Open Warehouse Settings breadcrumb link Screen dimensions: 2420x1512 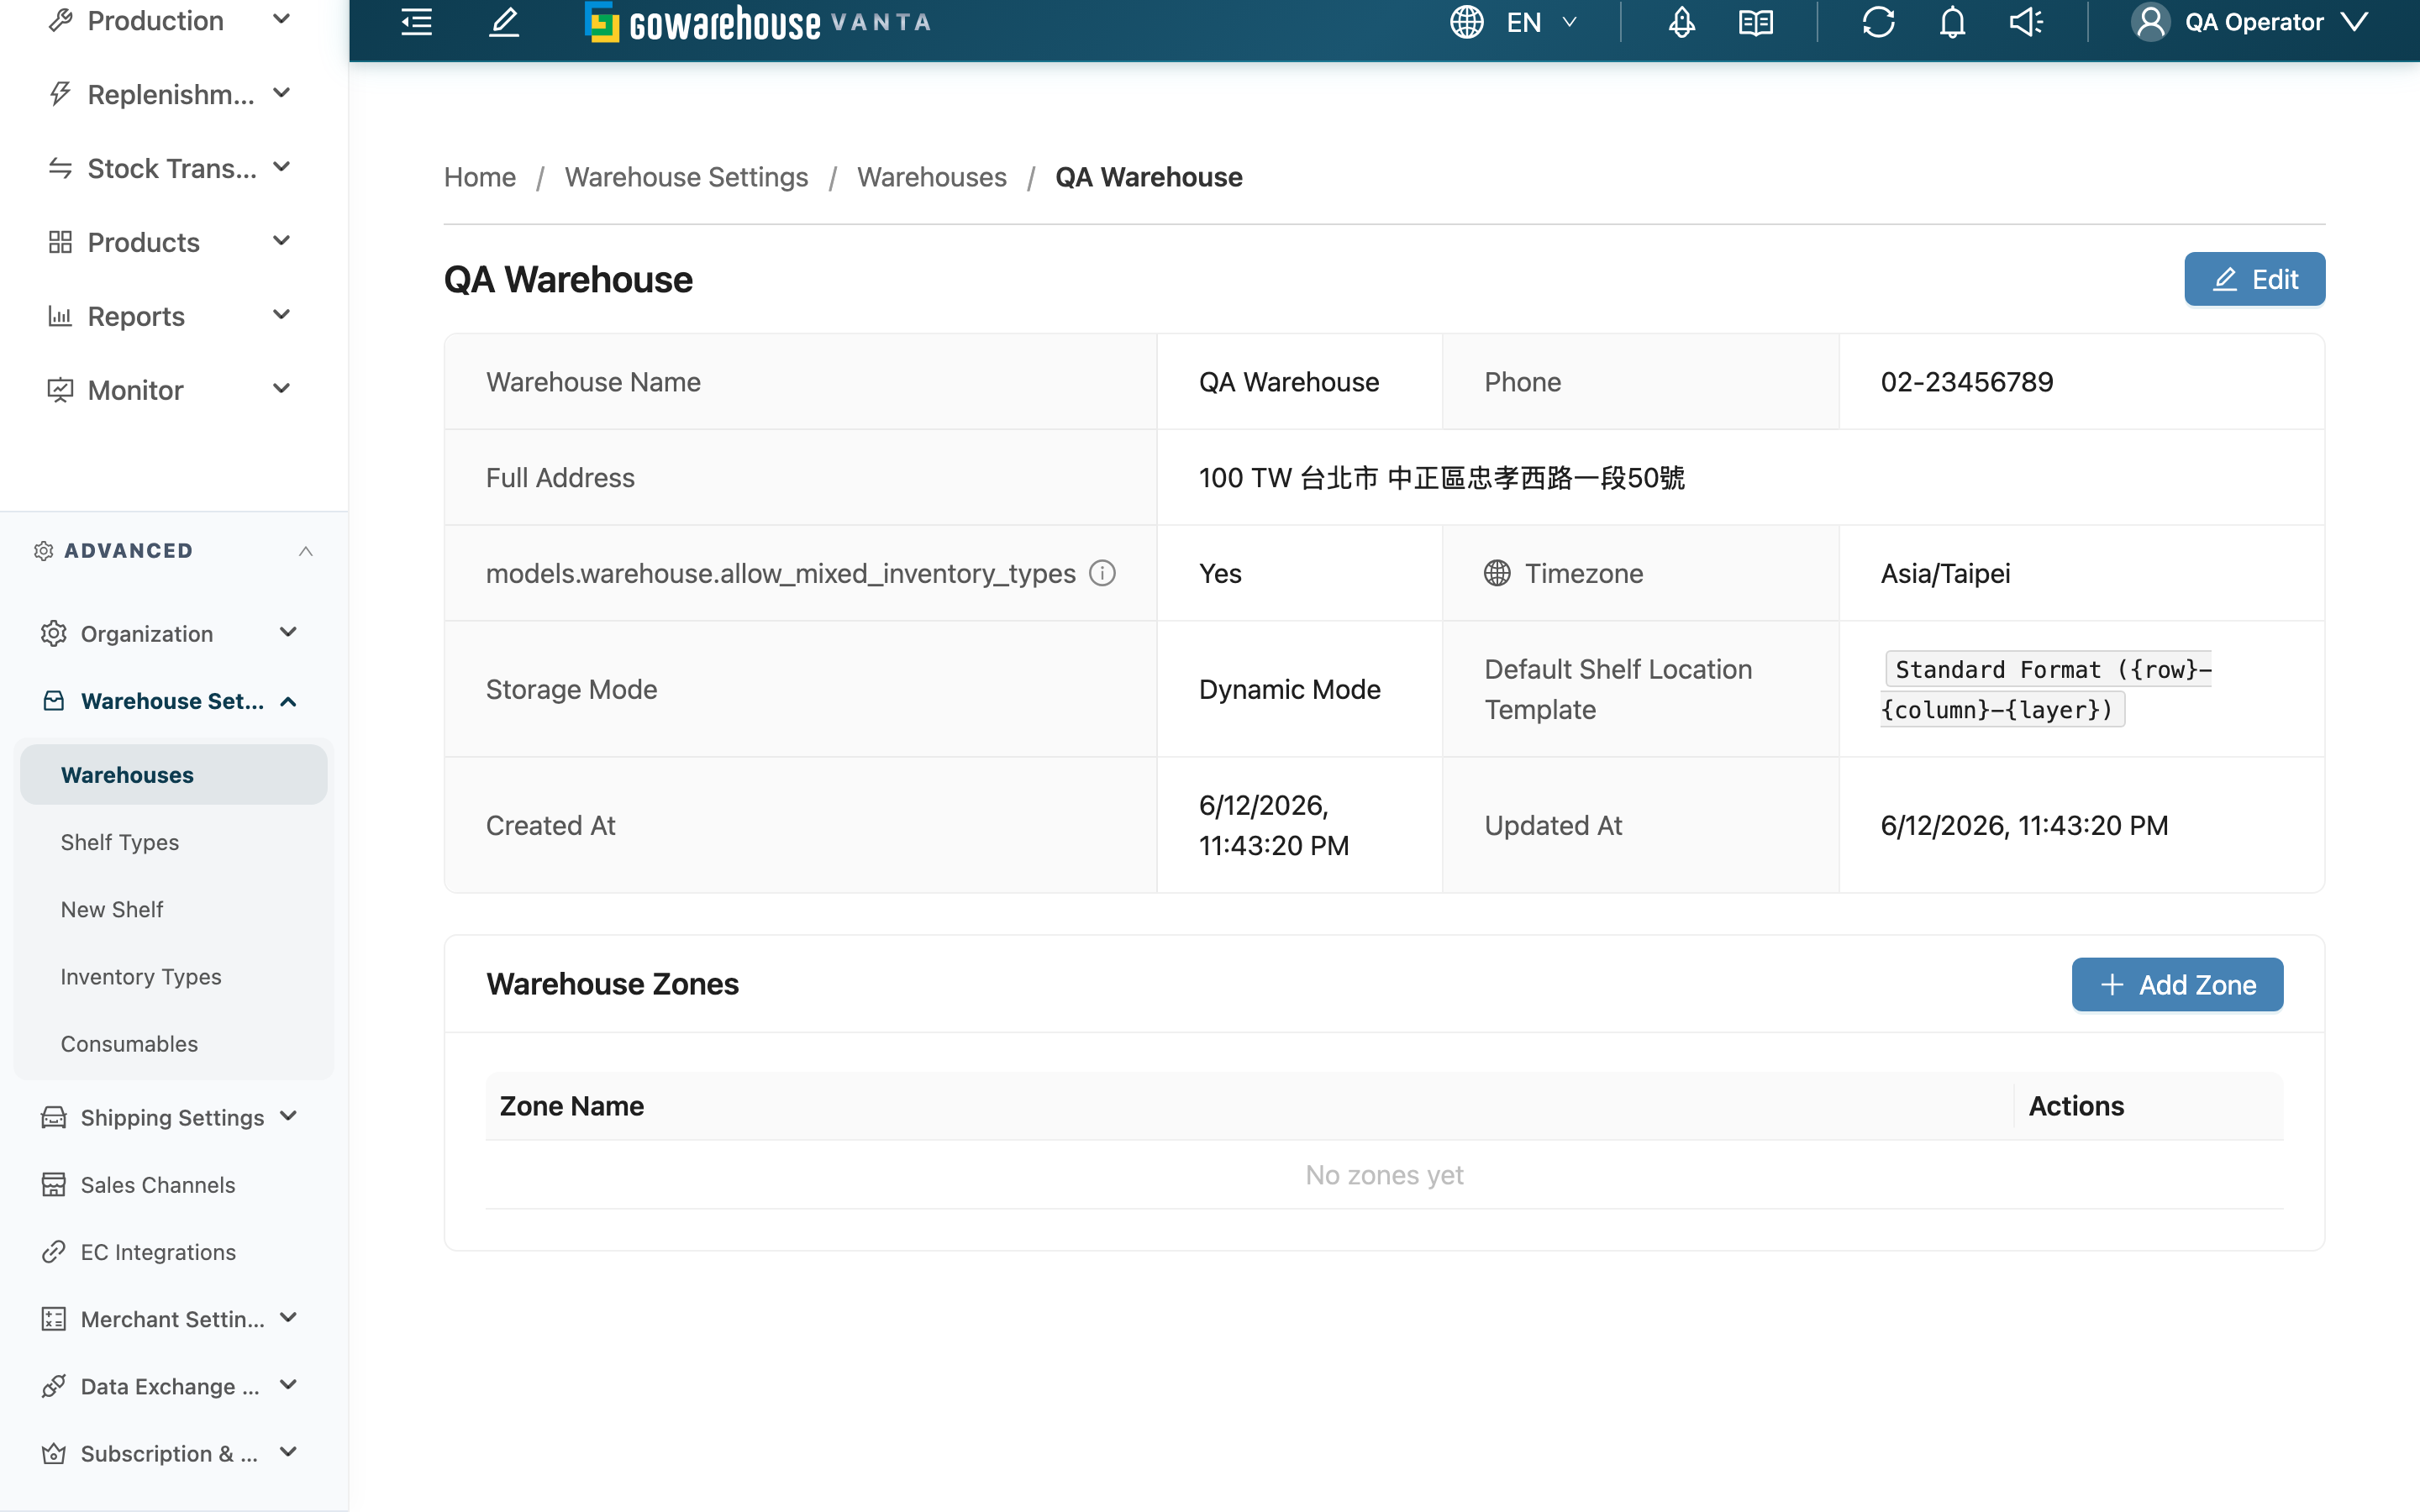click(x=686, y=177)
